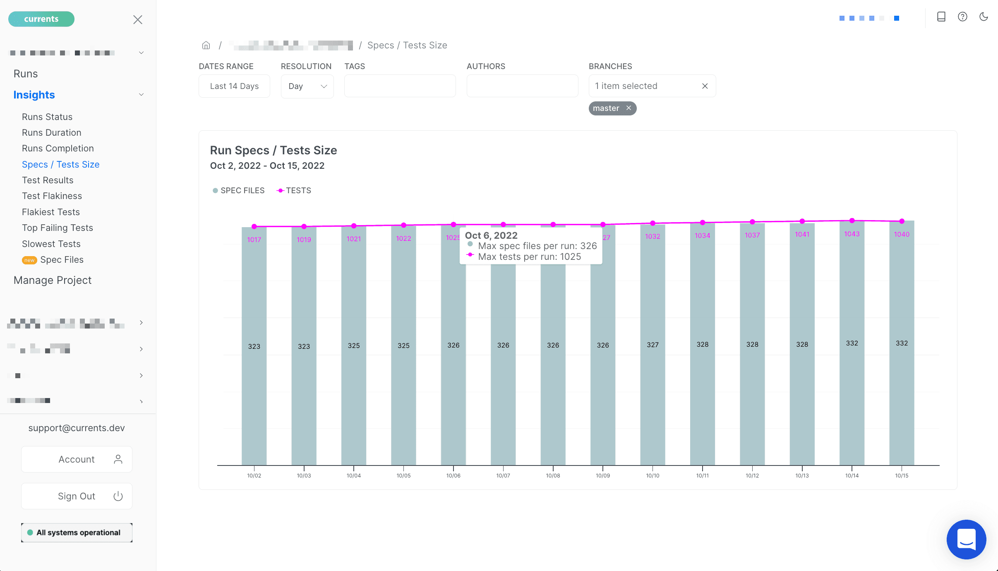
Task: Open the documentation book icon
Action: [x=941, y=17]
